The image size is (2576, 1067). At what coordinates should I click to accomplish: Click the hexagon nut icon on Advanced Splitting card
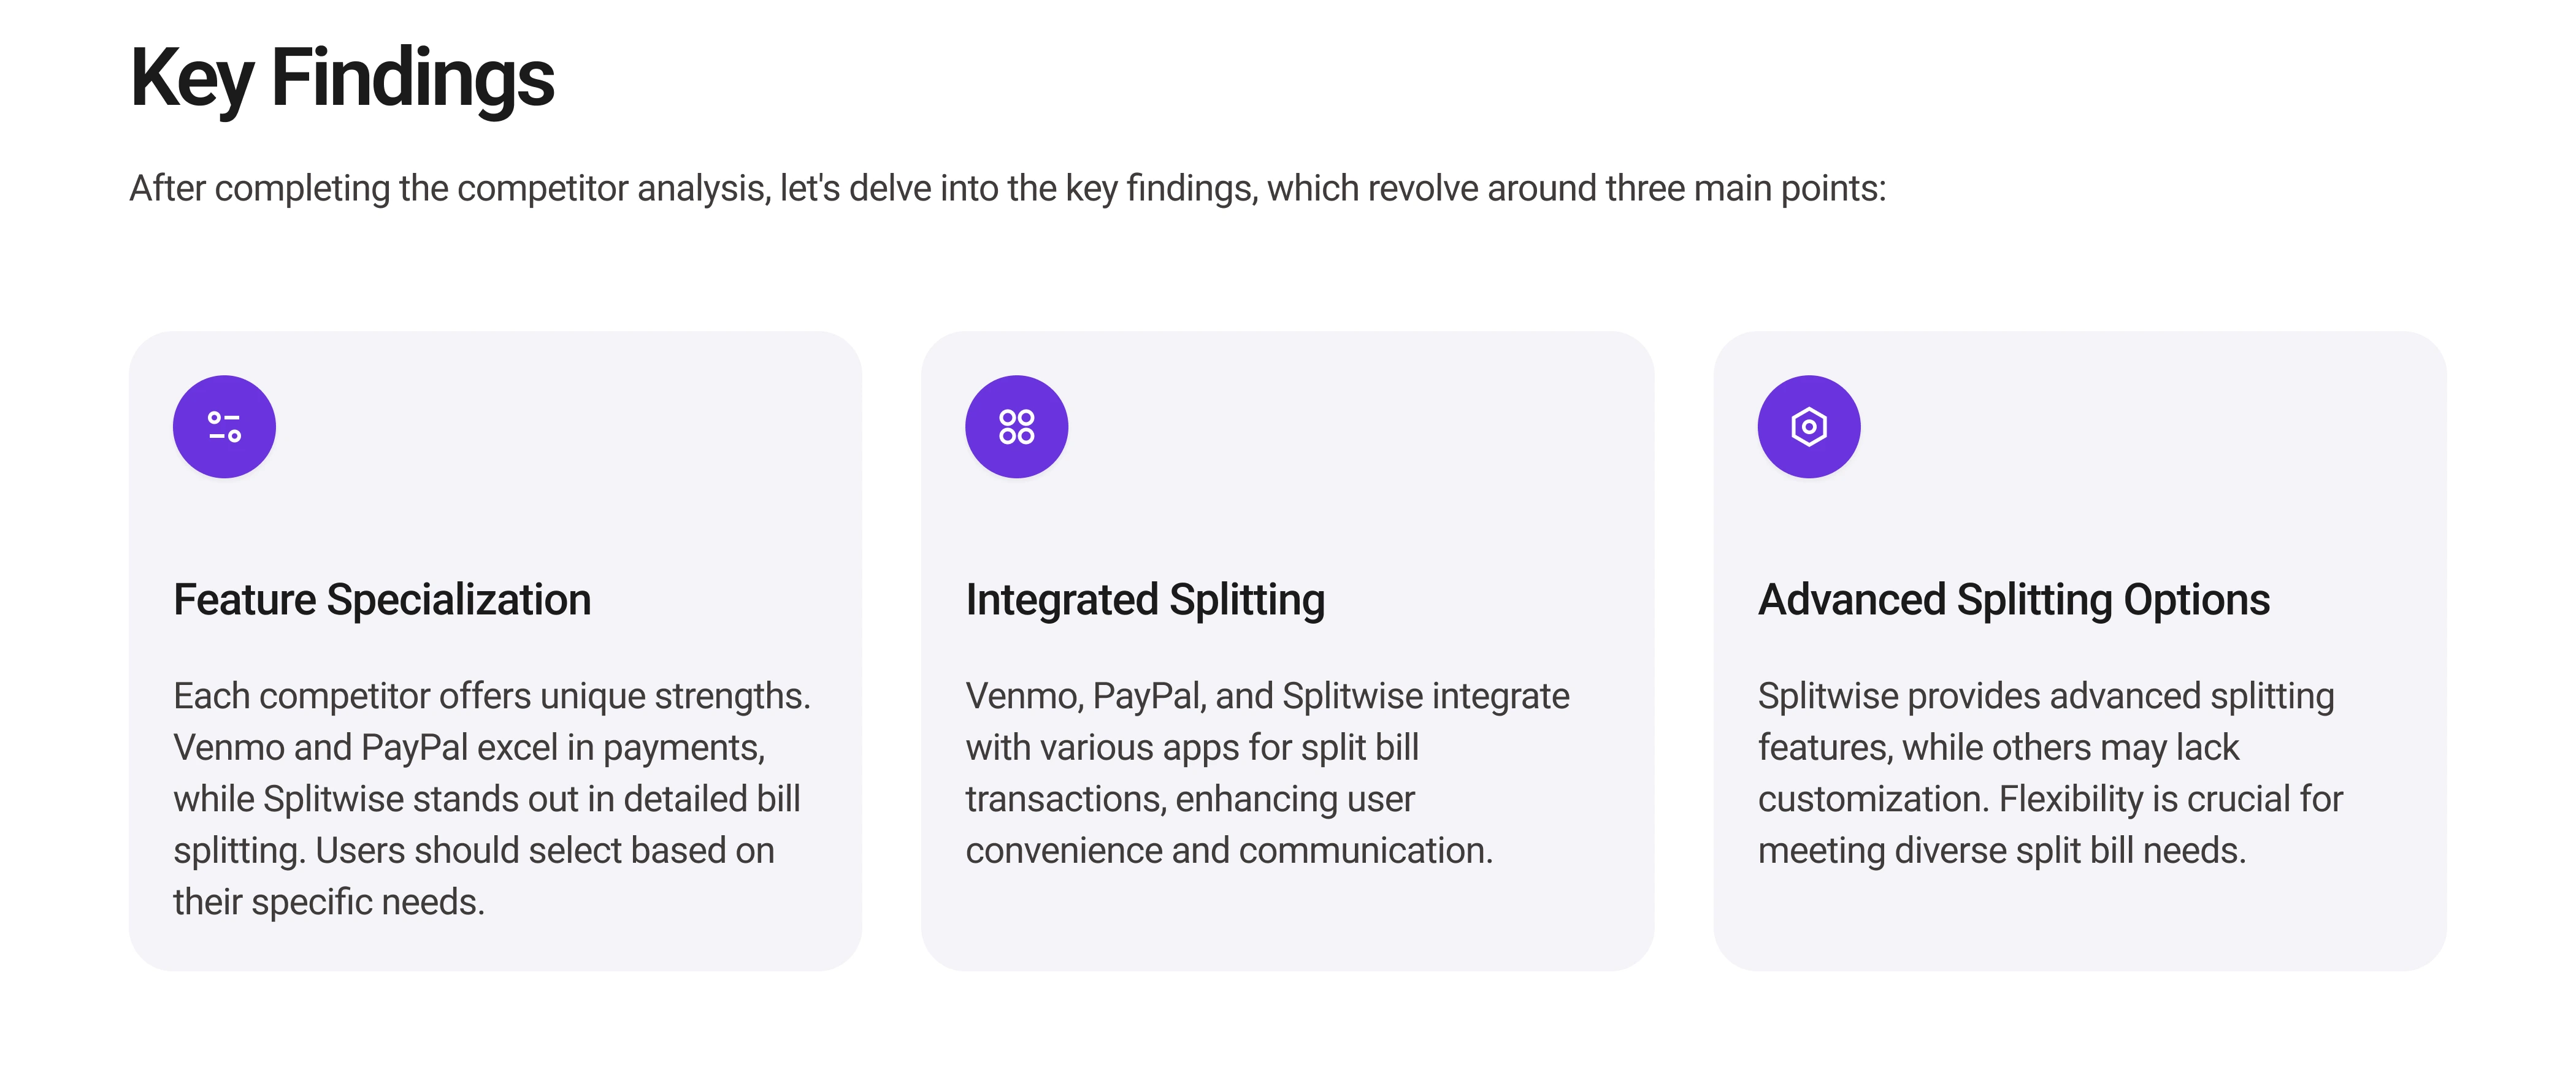[x=1808, y=427]
